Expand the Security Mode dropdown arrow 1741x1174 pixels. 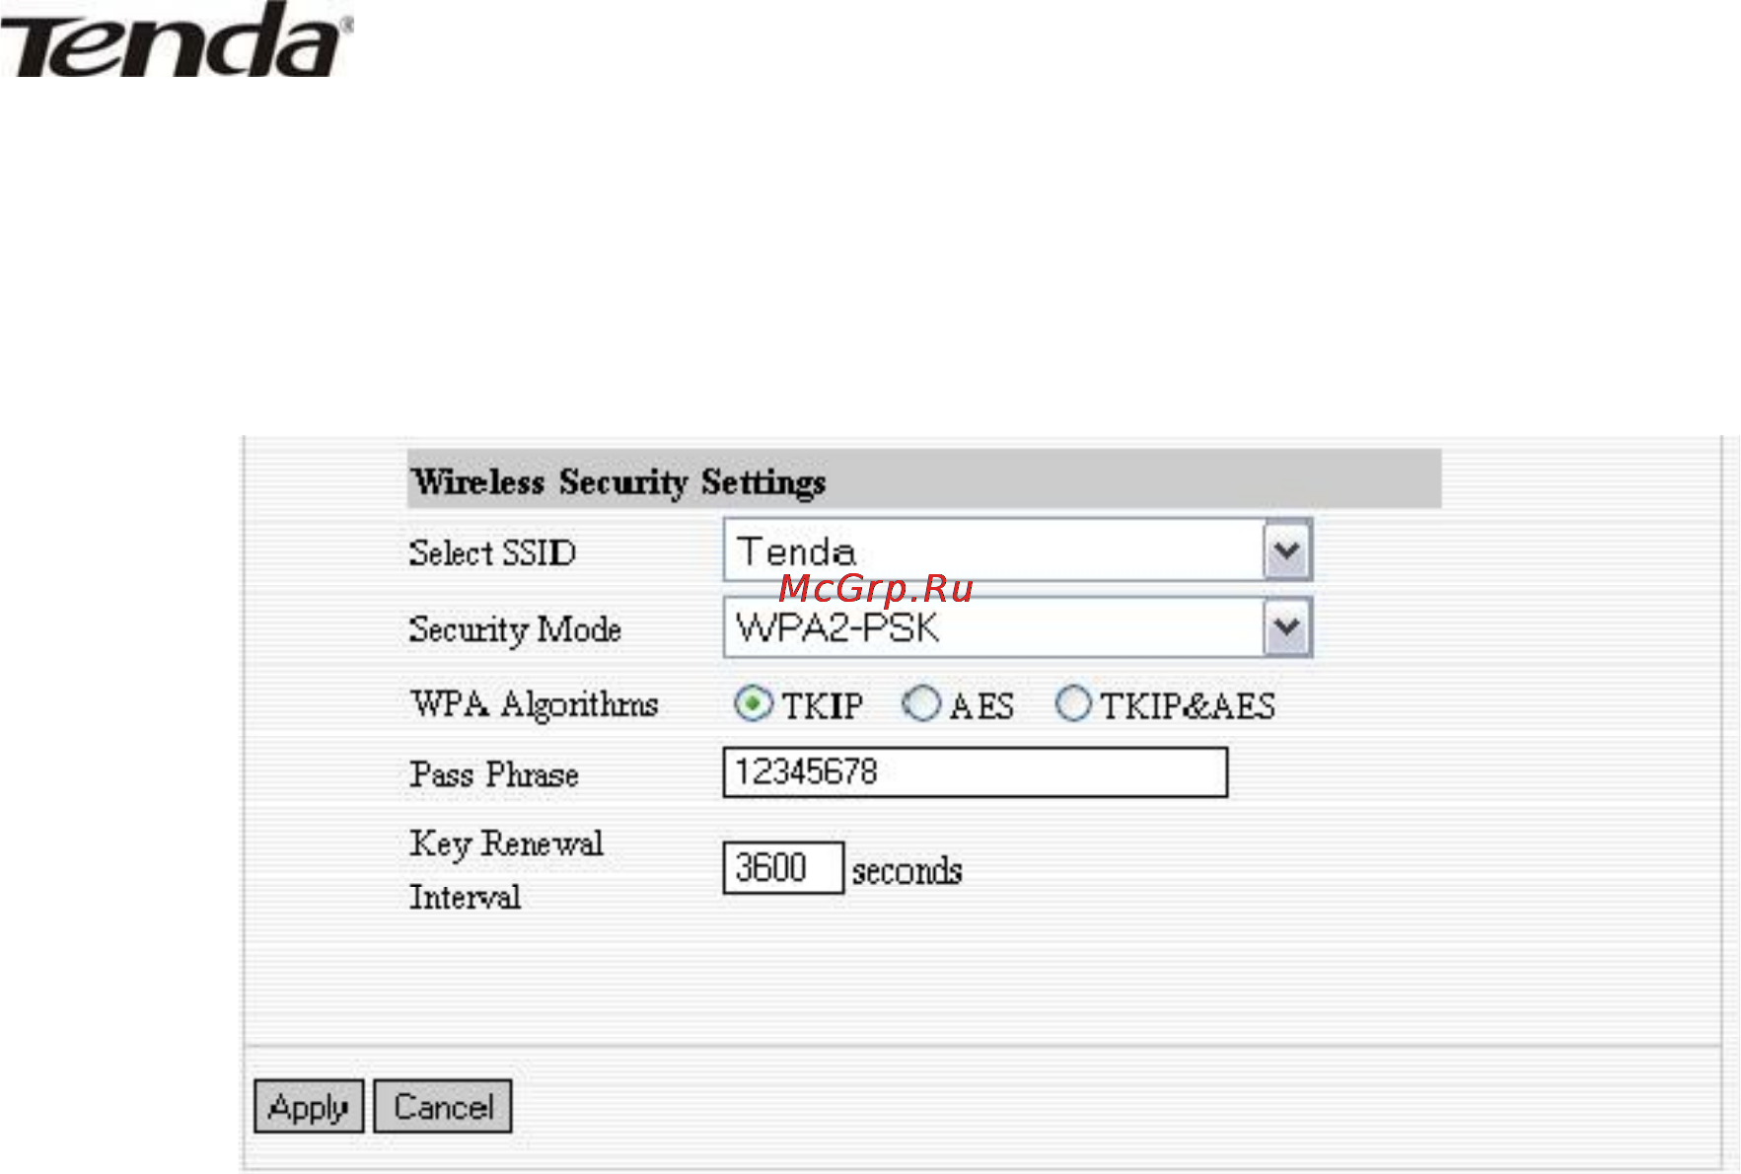(x=1287, y=626)
